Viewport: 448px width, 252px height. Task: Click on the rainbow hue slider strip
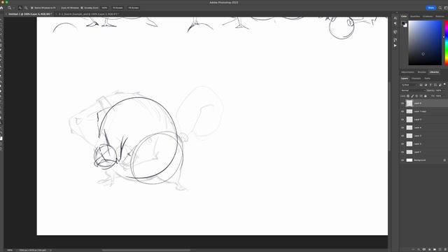coord(447,43)
